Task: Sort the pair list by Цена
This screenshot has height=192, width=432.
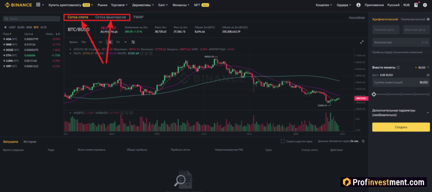Action: (x=28, y=34)
